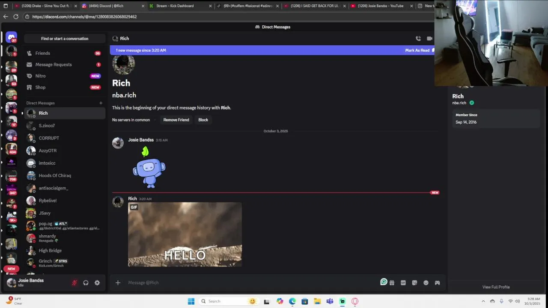Click the Remove Friend button
This screenshot has width=548, height=308.
click(176, 120)
